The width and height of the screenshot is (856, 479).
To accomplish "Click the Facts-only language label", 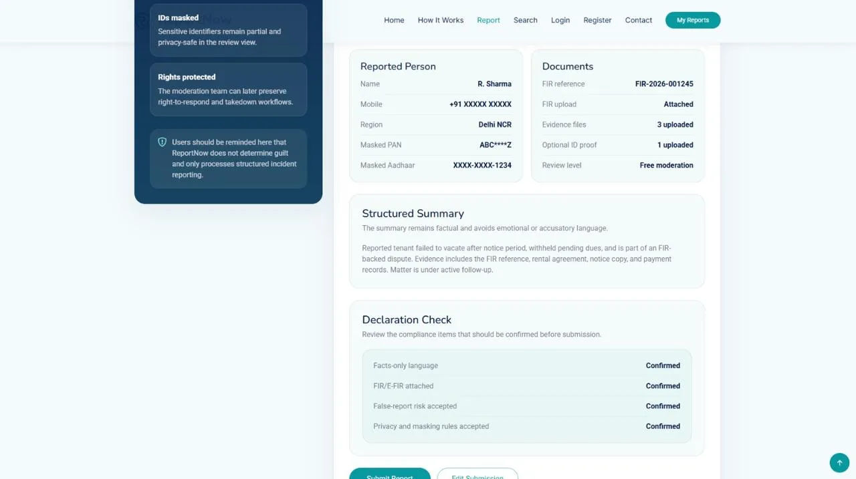I will [405, 366].
